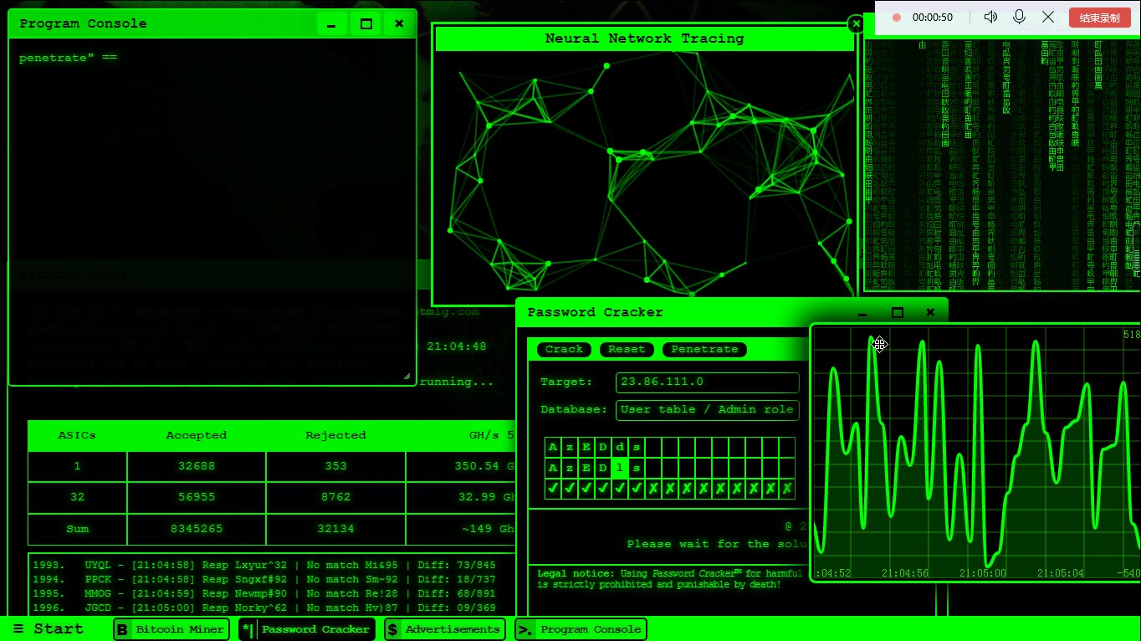Click the hash rate cell 350.54
The image size is (1141, 641).
pos(461,466)
